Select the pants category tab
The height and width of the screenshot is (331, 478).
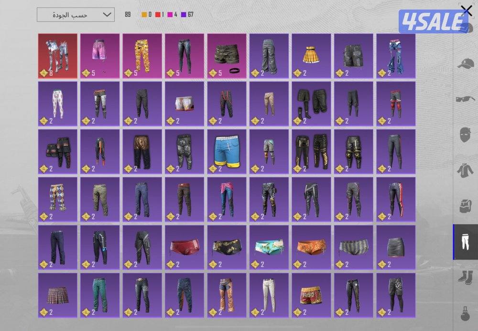[x=466, y=242]
